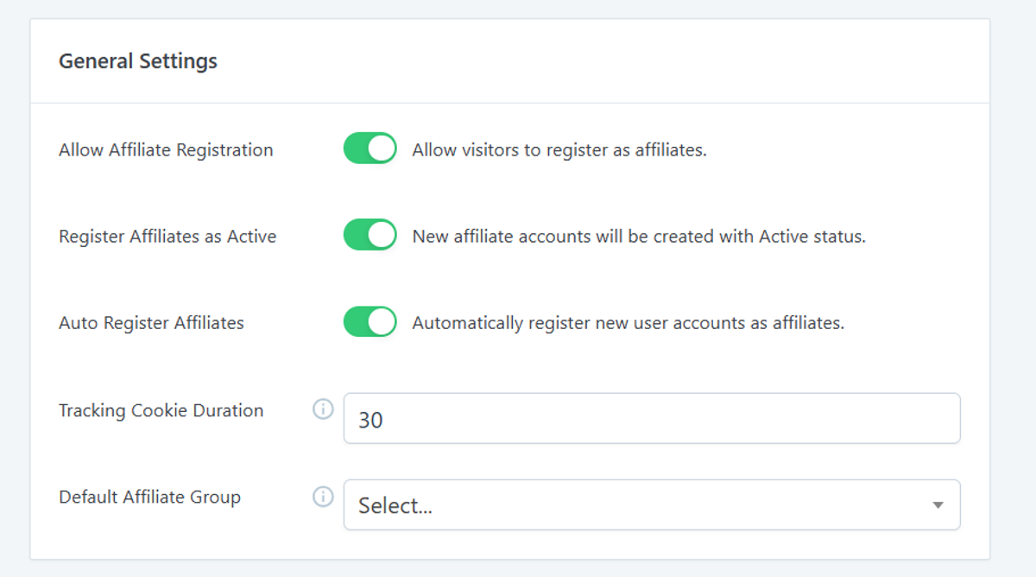1036x577 pixels.
Task: Focus the Tracking Cookie Duration input field
Action: click(x=652, y=419)
